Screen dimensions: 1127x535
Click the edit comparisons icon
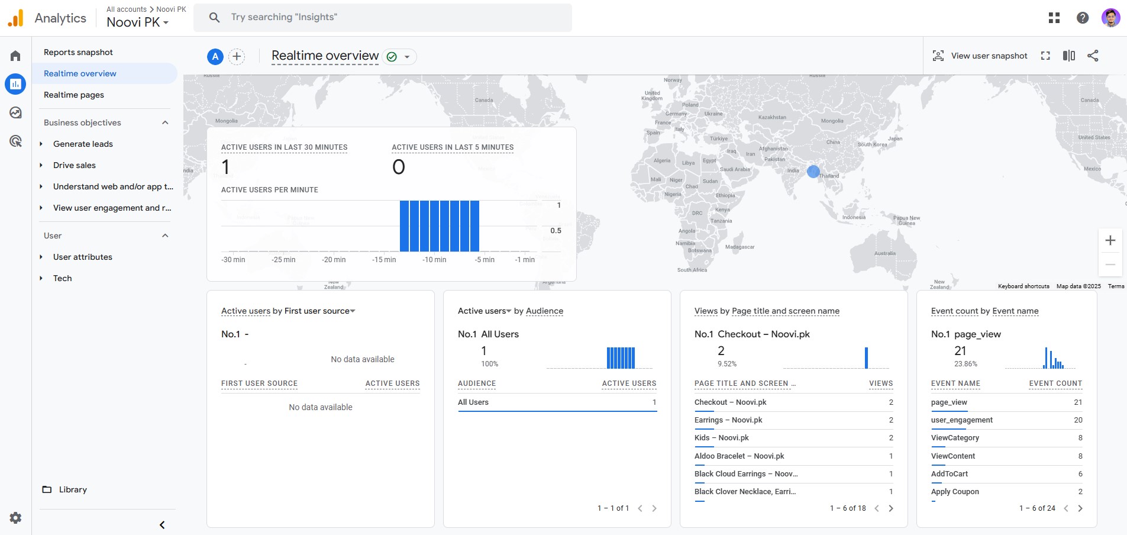pyautogui.click(x=1068, y=56)
